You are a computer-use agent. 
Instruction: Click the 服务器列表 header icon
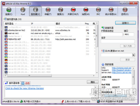5,19
